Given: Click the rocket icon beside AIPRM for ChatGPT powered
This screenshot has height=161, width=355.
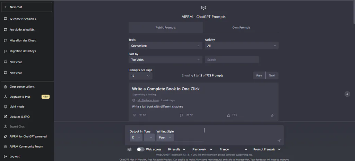Looking at the screenshot, I should pyautogui.click(x=6, y=136).
